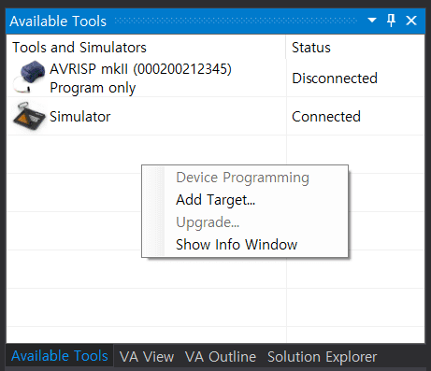Open the panel window position dropdown arrow
This screenshot has width=431, height=371.
coord(372,21)
